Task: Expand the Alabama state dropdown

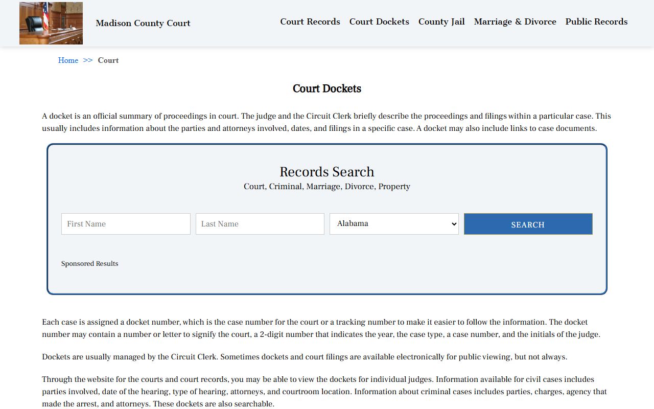Action: click(x=394, y=224)
